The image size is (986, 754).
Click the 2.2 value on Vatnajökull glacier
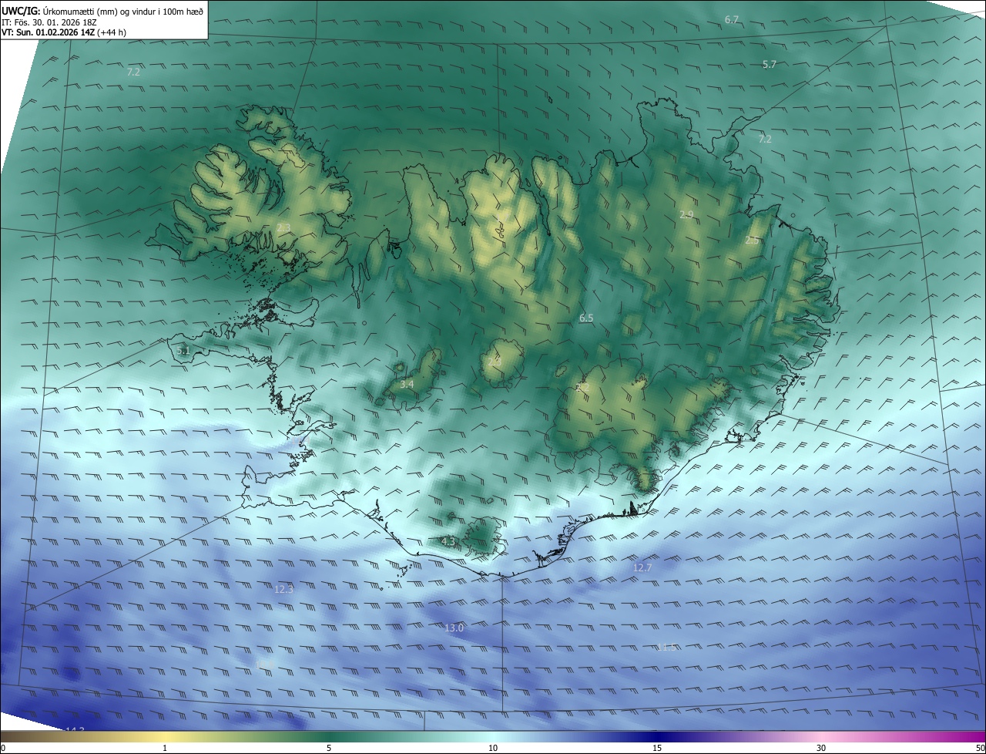point(582,388)
